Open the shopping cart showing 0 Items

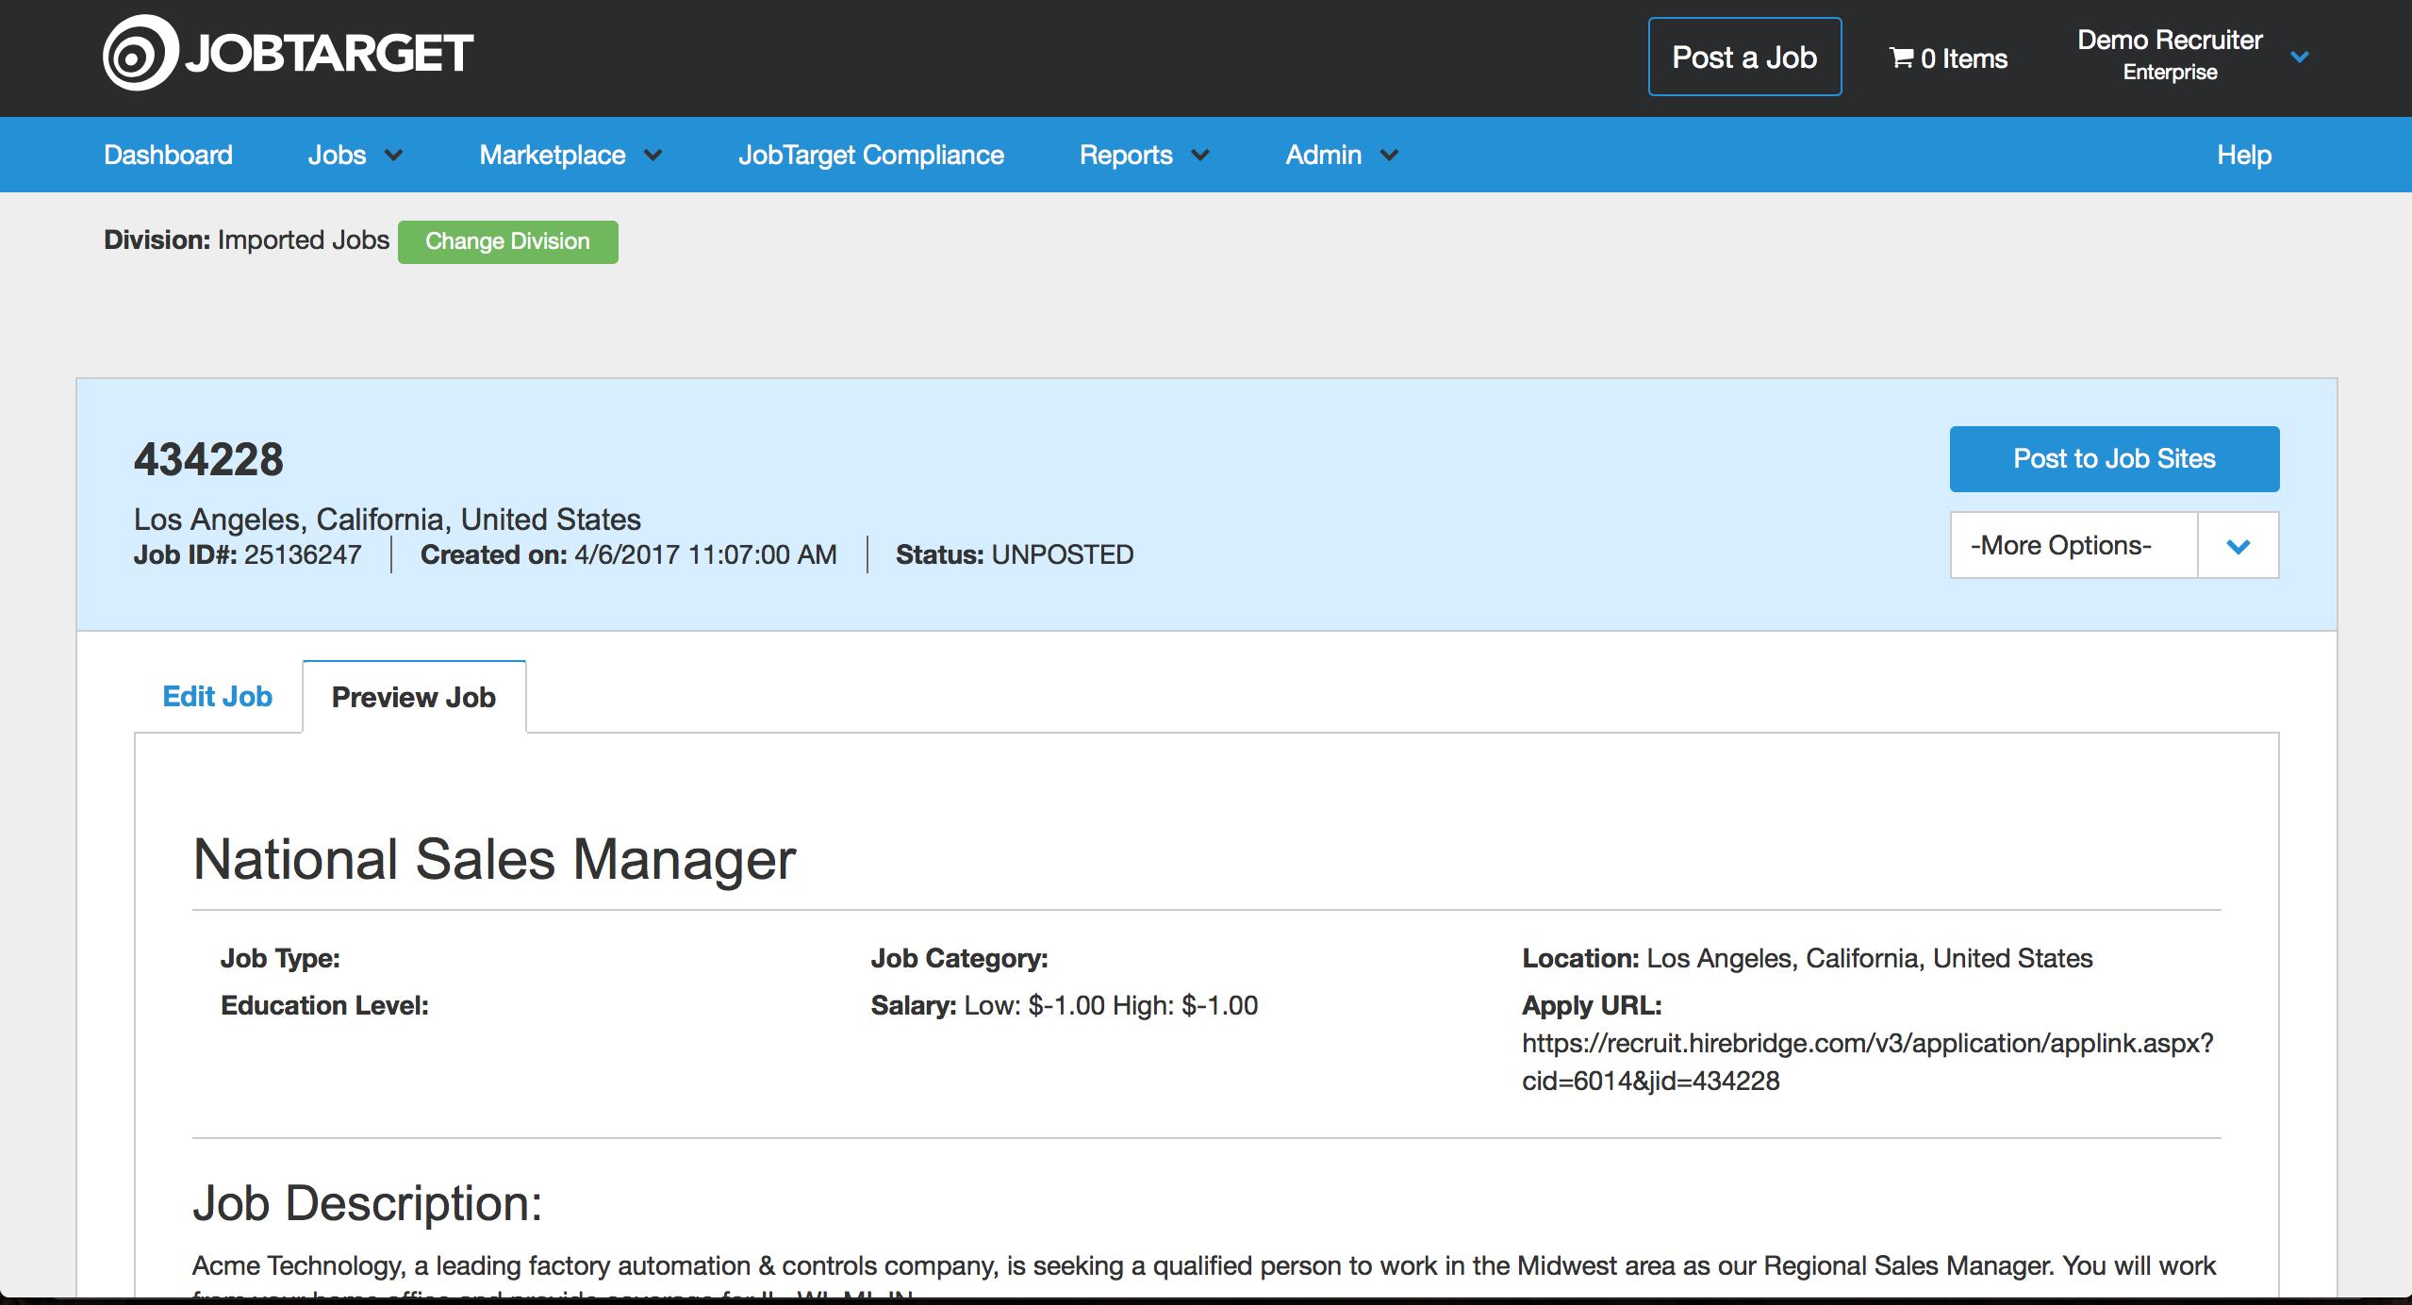pos(1948,58)
